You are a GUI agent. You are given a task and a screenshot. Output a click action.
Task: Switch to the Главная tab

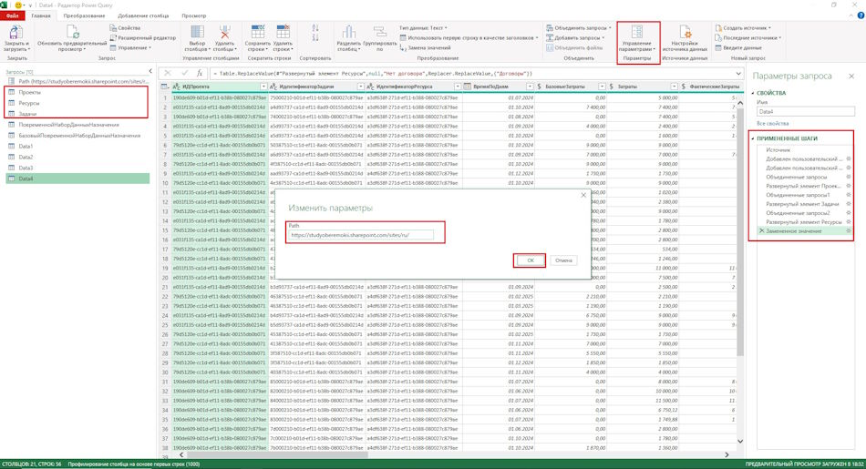[x=41, y=15]
